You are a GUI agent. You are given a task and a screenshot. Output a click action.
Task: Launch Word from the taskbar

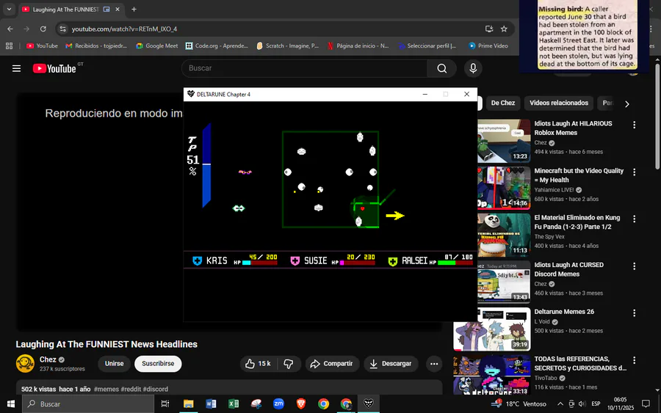pos(211,404)
